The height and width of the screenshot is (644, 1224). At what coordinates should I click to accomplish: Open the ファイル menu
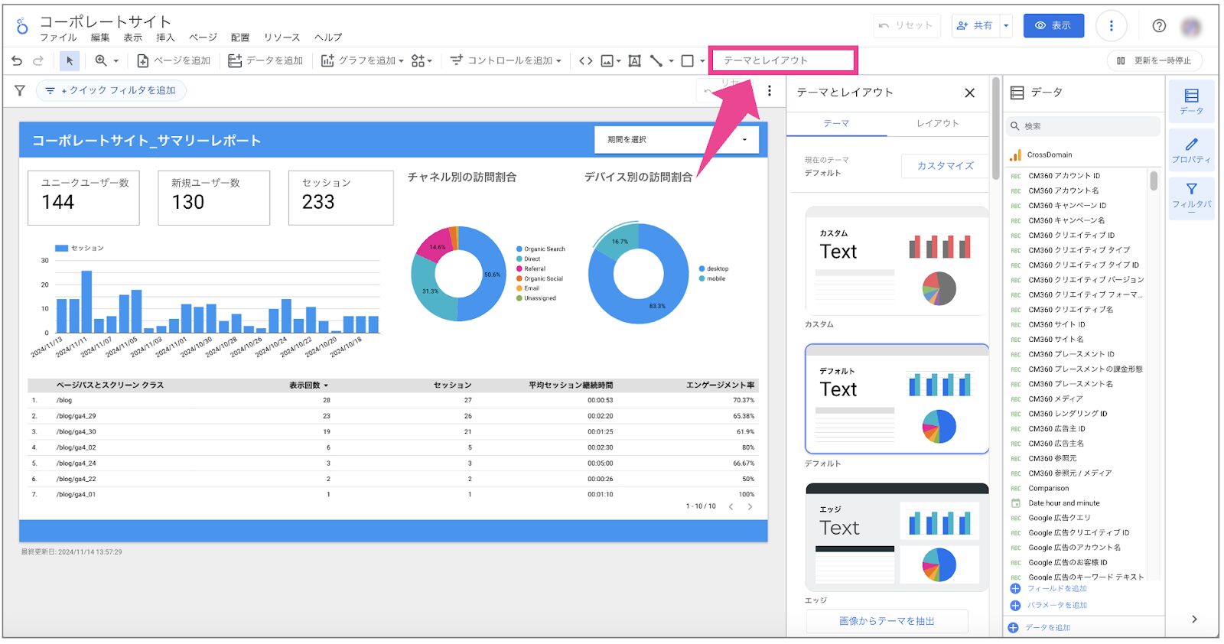(58, 37)
